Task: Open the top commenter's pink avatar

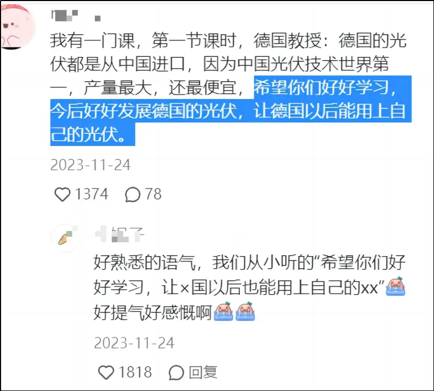Action: coord(18,26)
